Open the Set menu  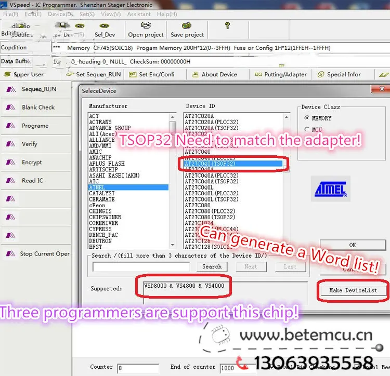coord(87,14)
